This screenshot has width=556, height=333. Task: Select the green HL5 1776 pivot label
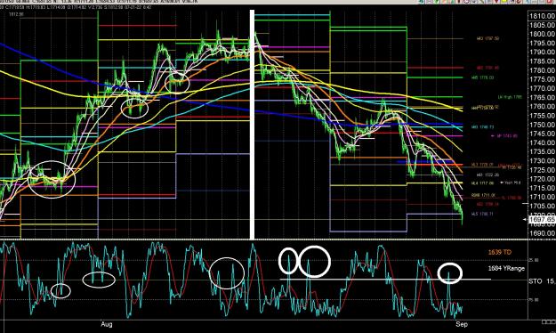[x=482, y=77]
